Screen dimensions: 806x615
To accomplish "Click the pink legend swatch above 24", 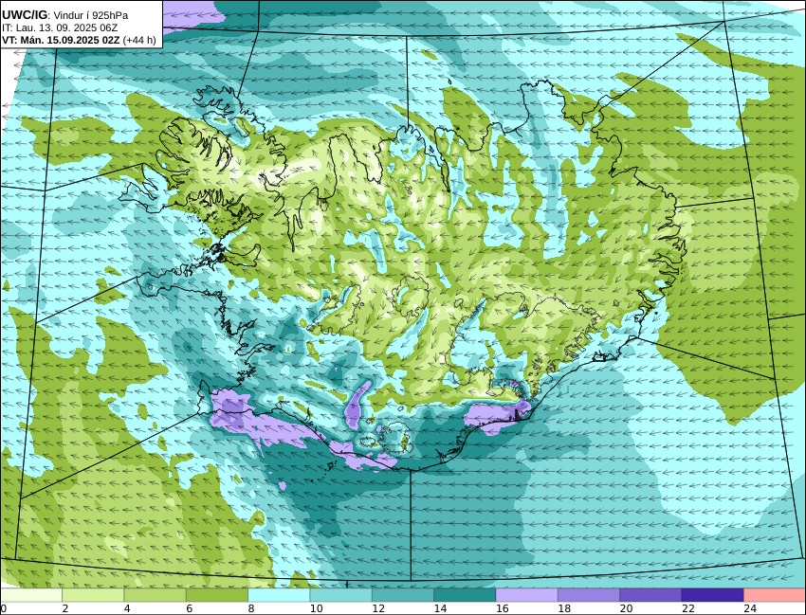I will click(x=775, y=595).
